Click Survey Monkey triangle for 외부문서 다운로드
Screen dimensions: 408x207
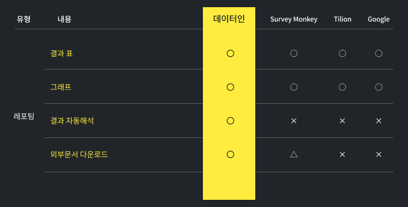click(294, 155)
